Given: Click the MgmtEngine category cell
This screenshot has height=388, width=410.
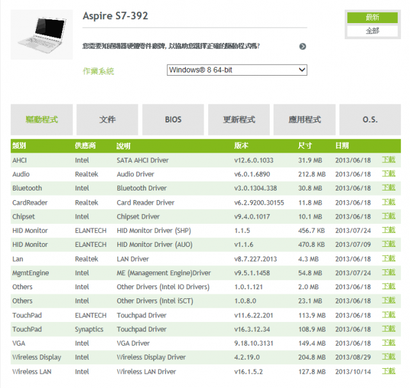Looking at the screenshot, I should click(31, 273).
